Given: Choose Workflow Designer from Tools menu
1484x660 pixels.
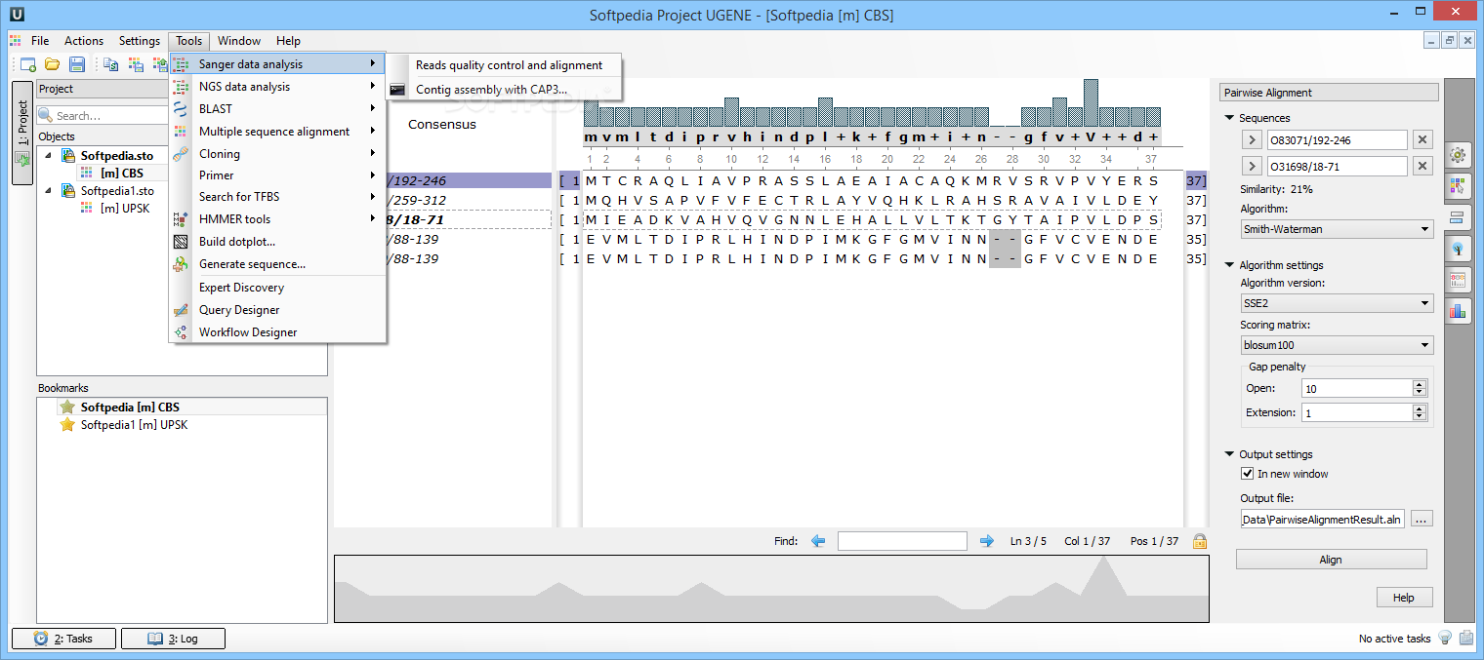Looking at the screenshot, I should tap(277, 332).
